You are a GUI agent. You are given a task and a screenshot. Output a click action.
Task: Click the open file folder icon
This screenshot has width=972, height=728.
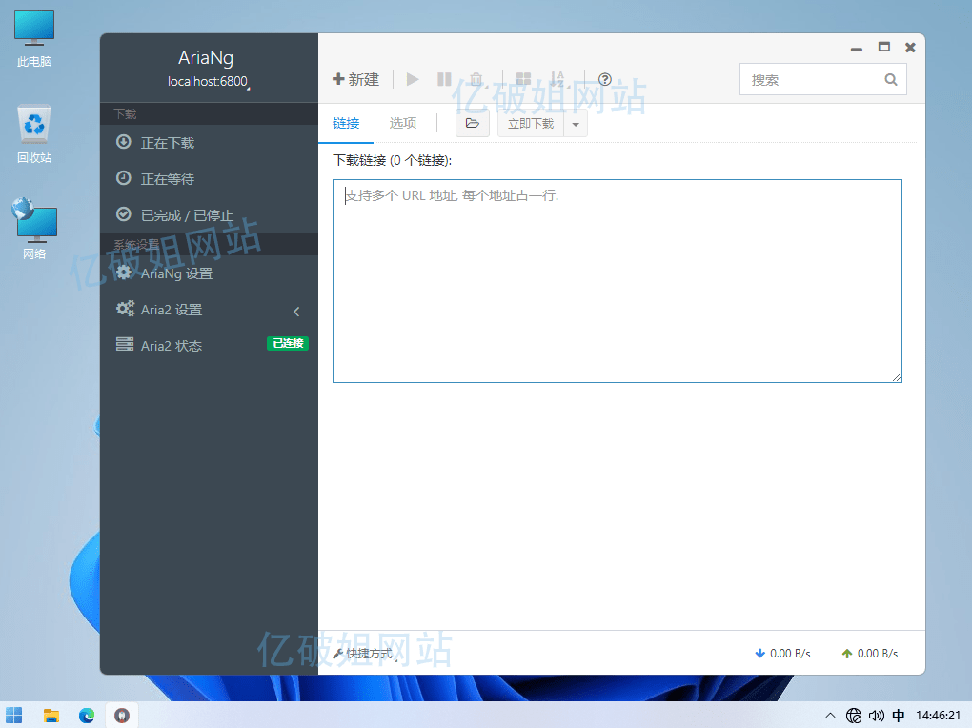tap(473, 124)
